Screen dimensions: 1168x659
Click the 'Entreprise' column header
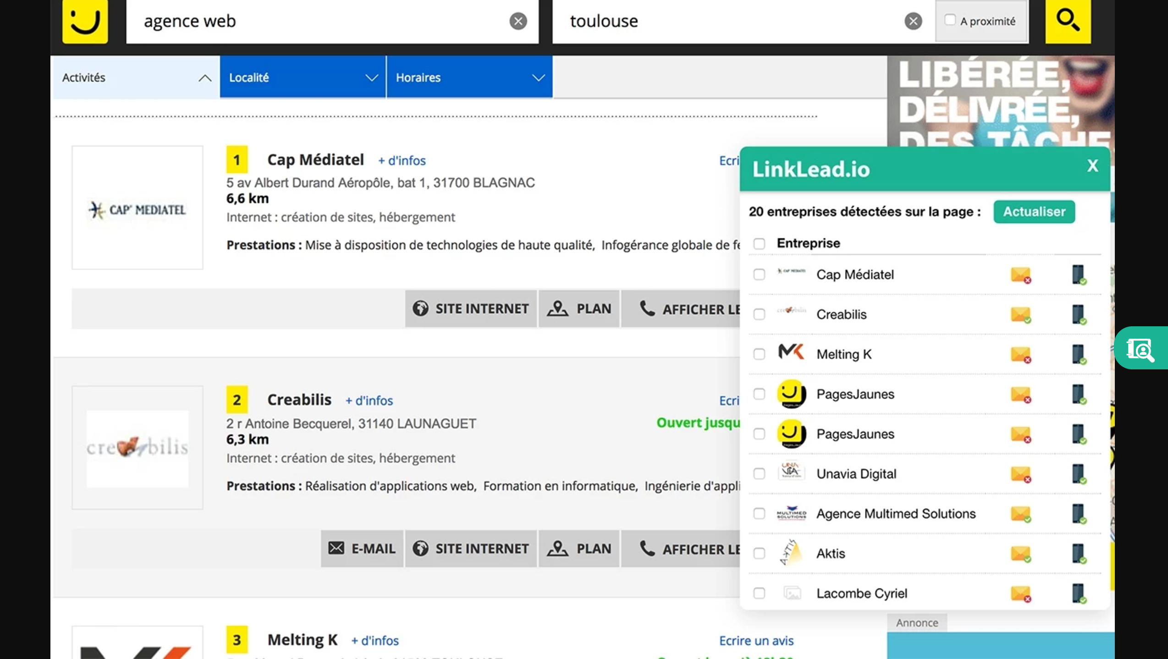point(808,243)
